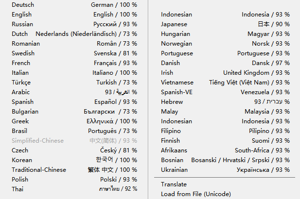Open the Translate menu entry
The width and height of the screenshot is (300, 199).
[174, 184]
